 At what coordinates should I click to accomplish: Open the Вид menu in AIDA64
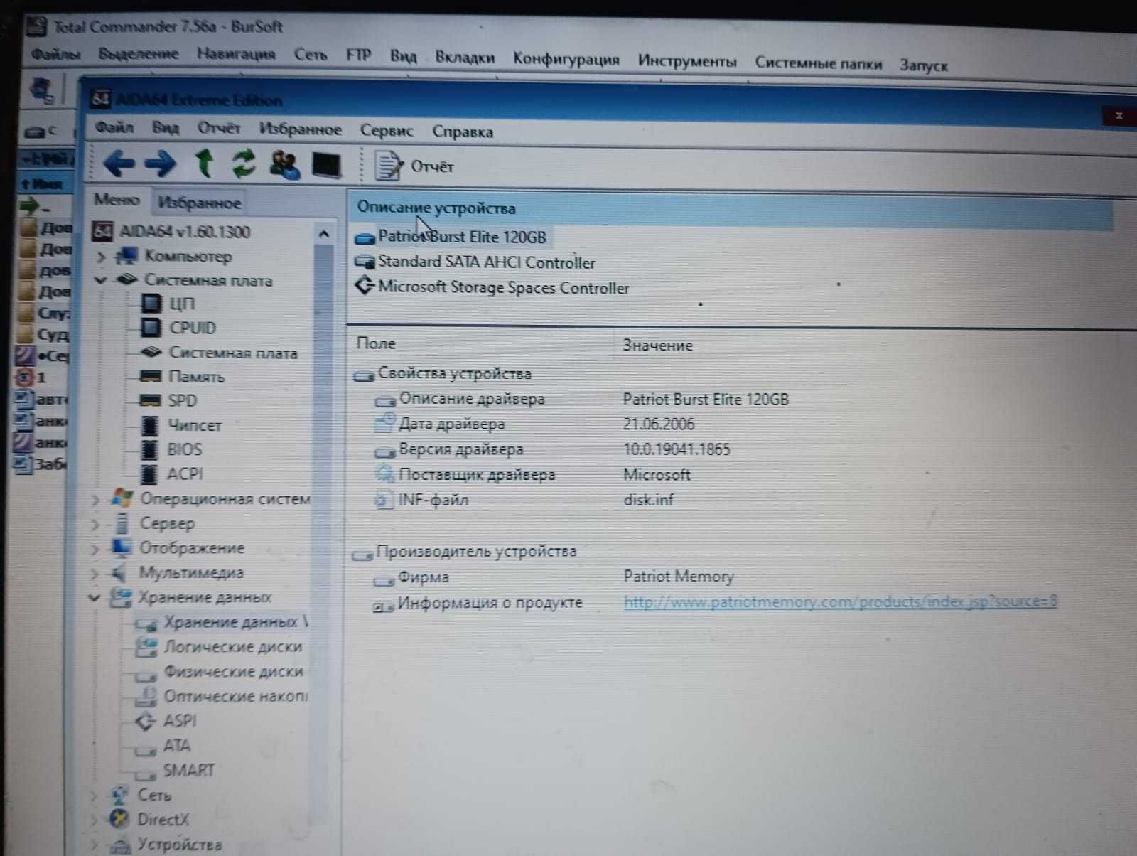coord(166,128)
